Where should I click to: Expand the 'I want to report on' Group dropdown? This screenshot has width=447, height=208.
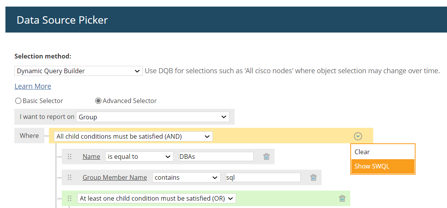tap(153, 117)
